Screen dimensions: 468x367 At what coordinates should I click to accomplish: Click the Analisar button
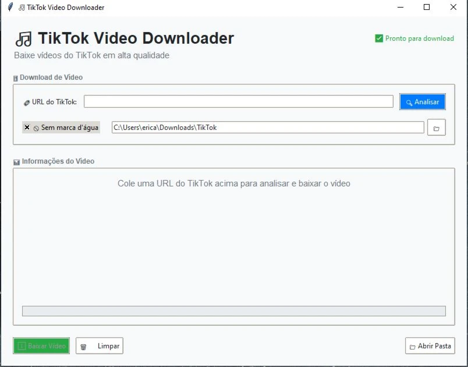(423, 102)
